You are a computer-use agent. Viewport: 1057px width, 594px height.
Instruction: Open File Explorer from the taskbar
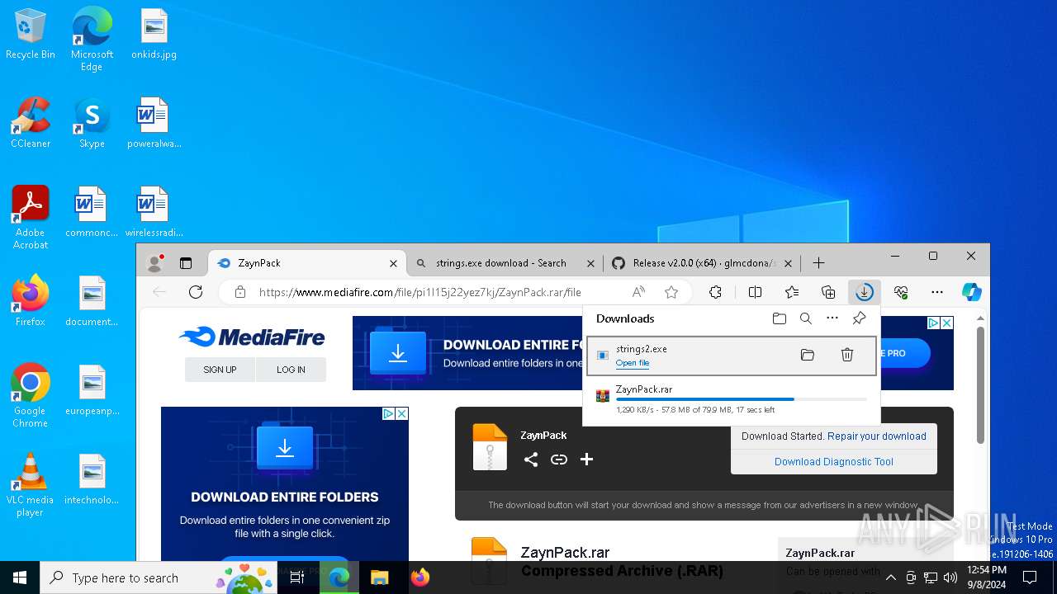(x=379, y=577)
